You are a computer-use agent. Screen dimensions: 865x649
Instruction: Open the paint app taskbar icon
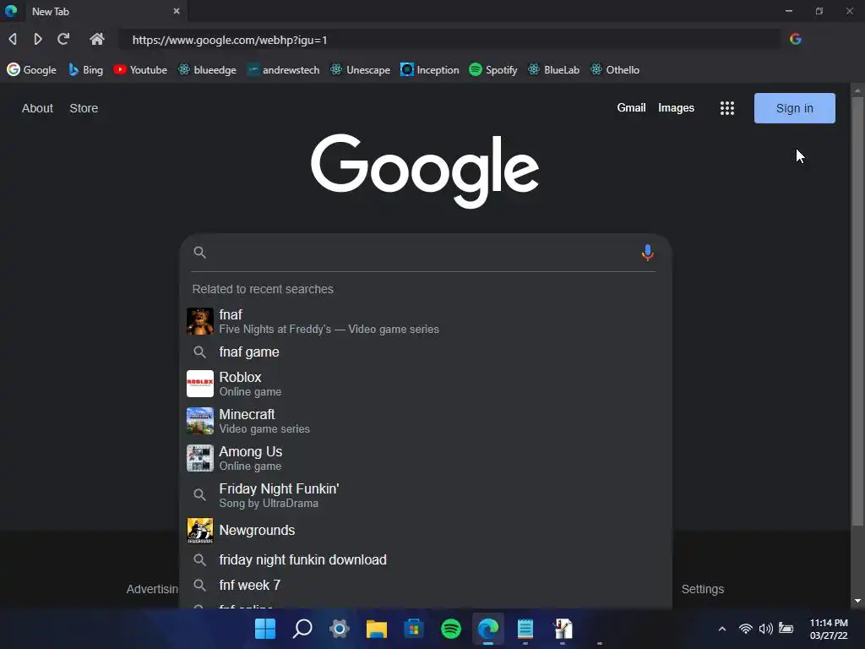click(563, 629)
